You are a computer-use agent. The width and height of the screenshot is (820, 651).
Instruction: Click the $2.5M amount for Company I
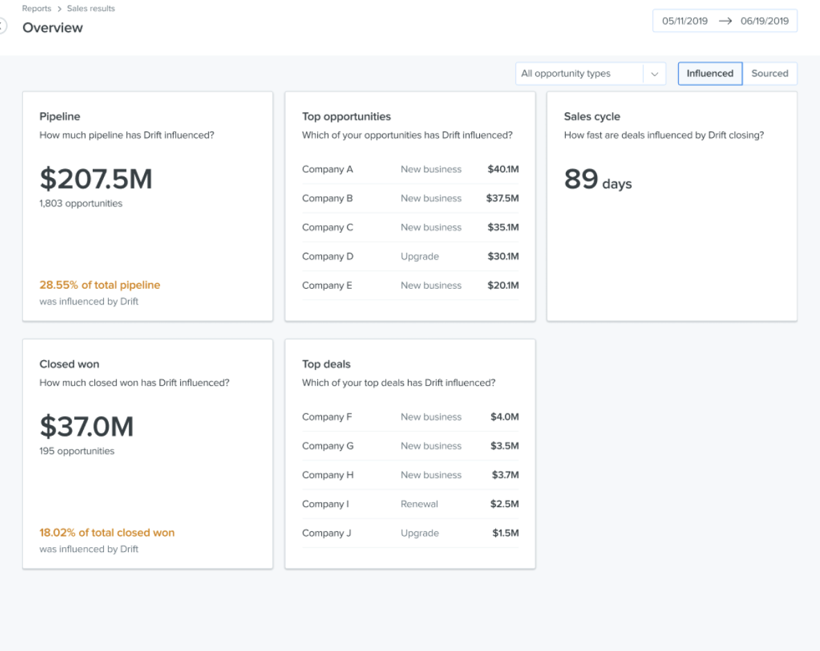click(x=505, y=504)
